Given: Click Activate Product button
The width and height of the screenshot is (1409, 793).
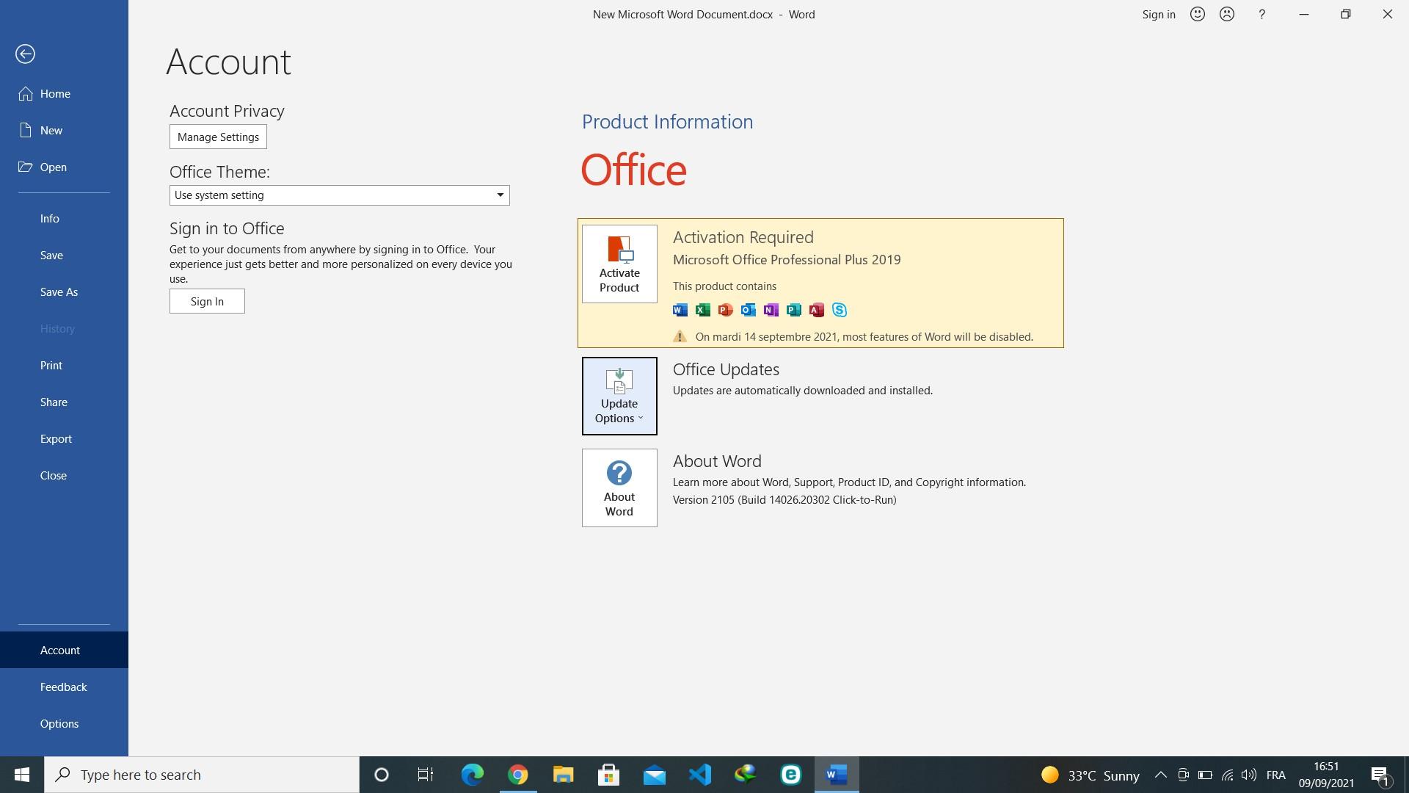Looking at the screenshot, I should pyautogui.click(x=619, y=264).
